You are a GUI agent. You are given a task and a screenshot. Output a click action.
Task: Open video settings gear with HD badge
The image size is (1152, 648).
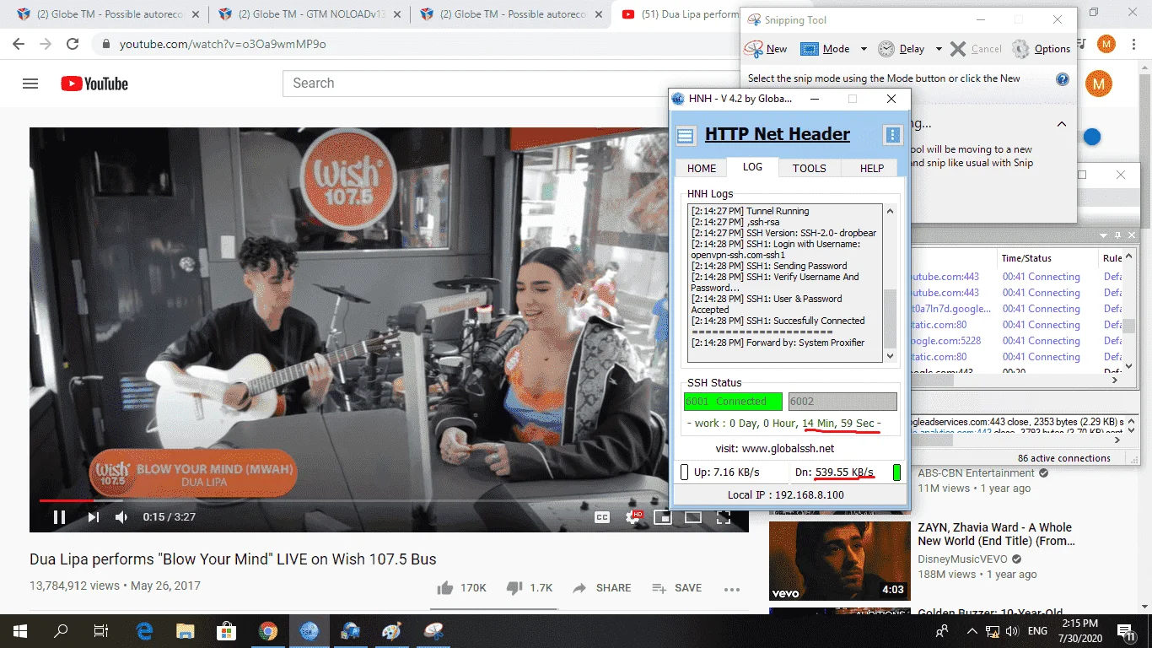(633, 517)
